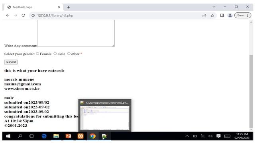255x143 pixels.
Task: Click the email text maina@gmail.com
Action: pos(23,84)
